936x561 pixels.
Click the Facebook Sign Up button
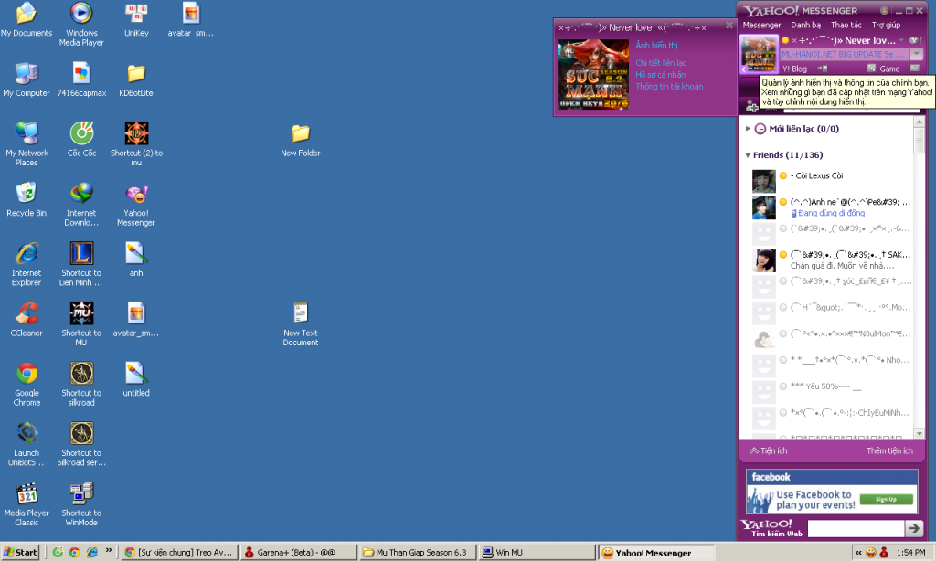886,500
